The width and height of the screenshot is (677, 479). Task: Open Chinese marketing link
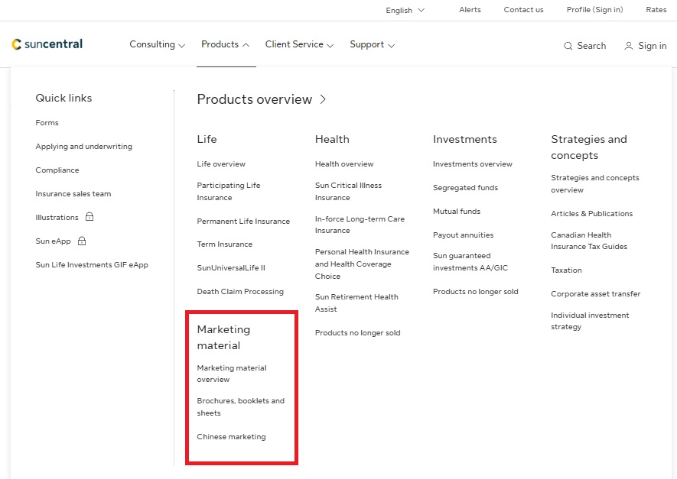tap(231, 437)
